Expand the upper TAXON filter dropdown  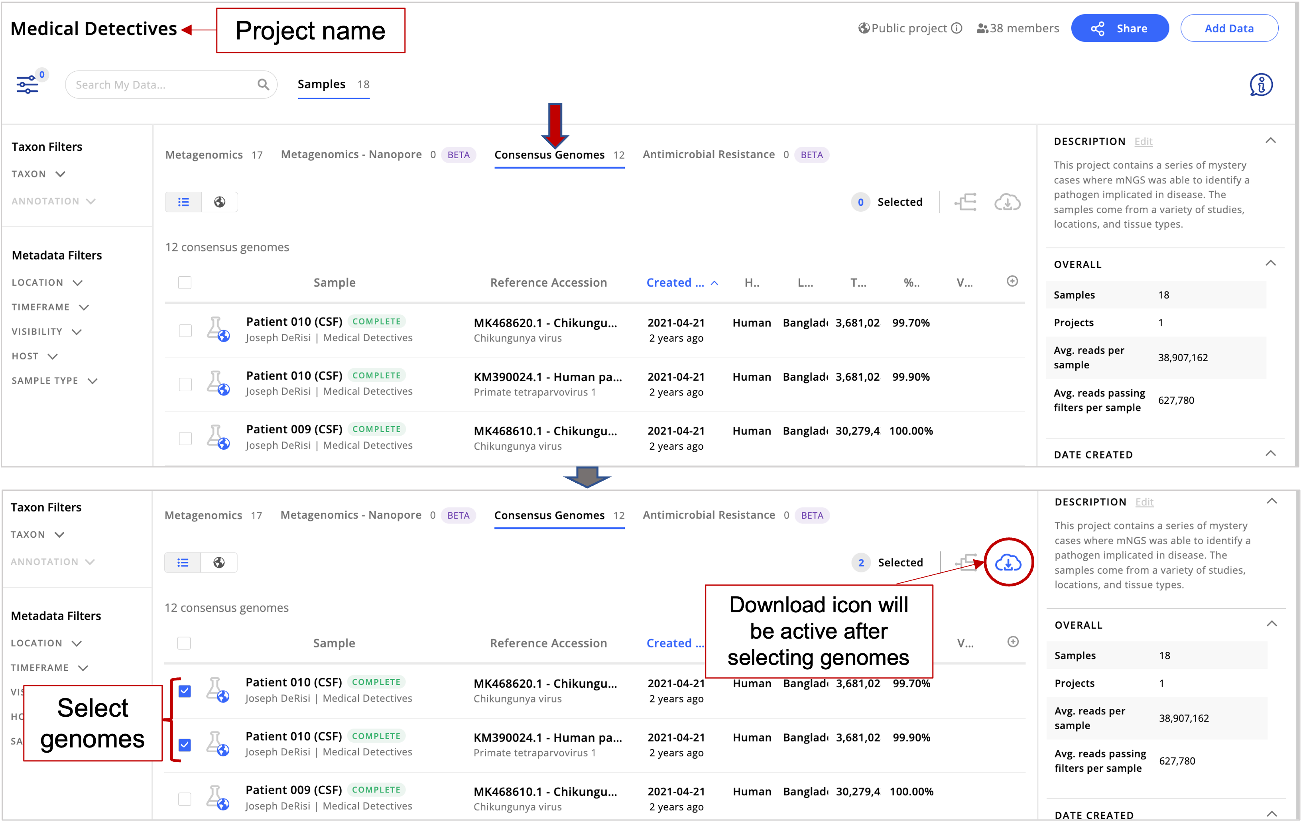click(x=38, y=174)
